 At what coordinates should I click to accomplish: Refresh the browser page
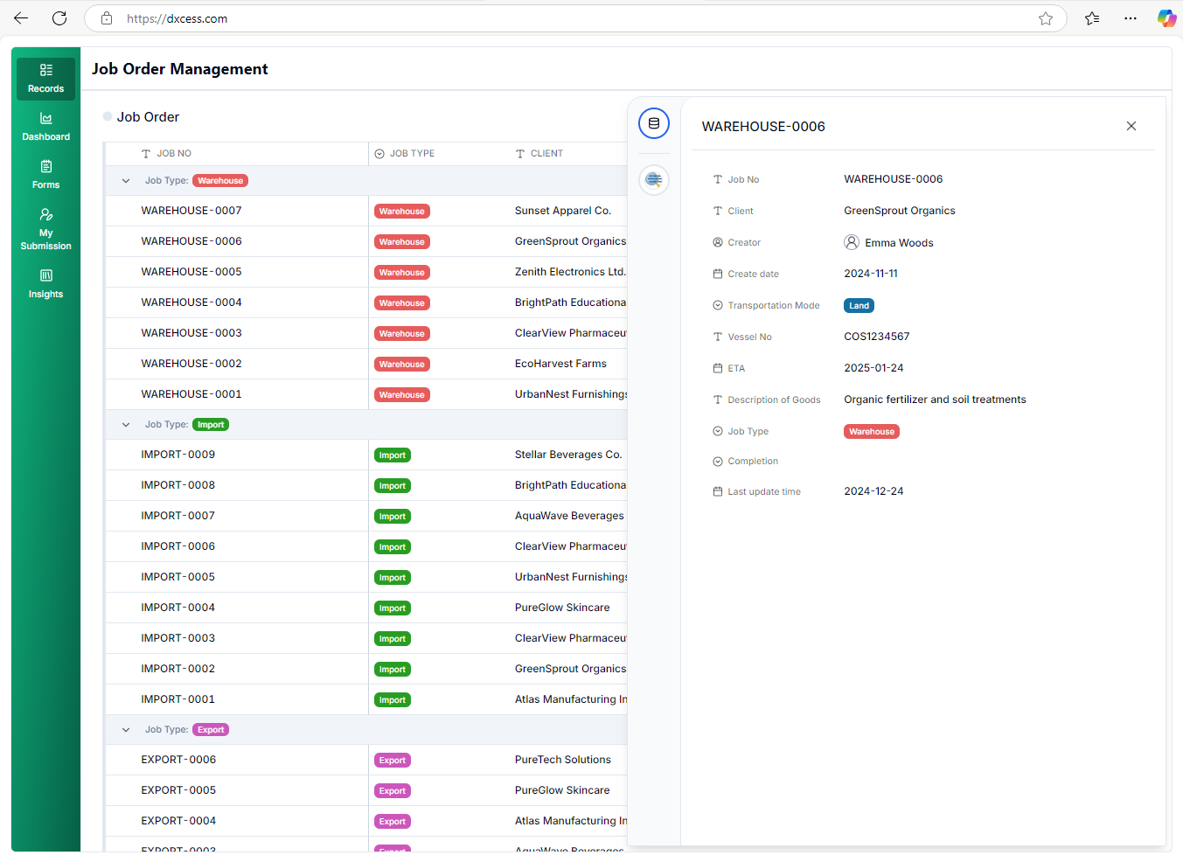coord(59,18)
